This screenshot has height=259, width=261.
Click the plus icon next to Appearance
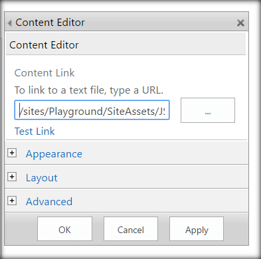click(x=12, y=153)
